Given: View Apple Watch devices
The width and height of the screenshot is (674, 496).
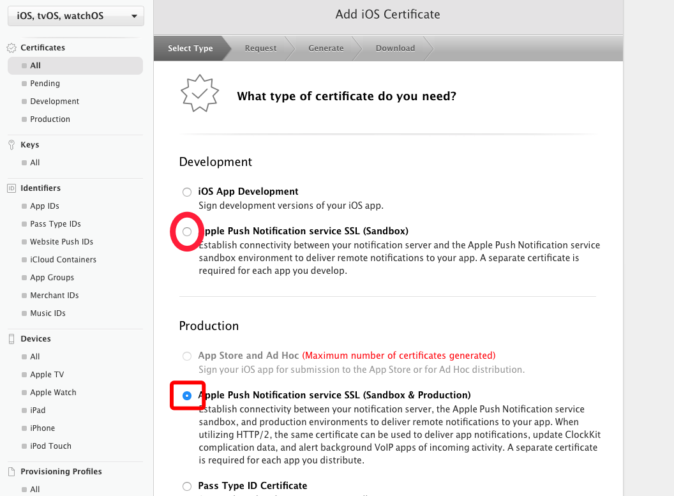Looking at the screenshot, I should click(53, 393).
